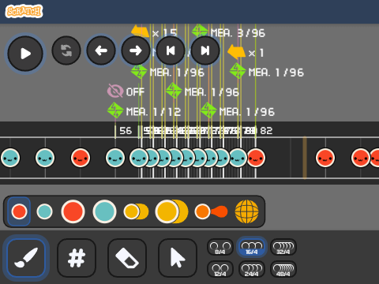Screen dimensions: 379x284
Task: Select the MEA. 3/96 measure event
Action: click(228, 32)
